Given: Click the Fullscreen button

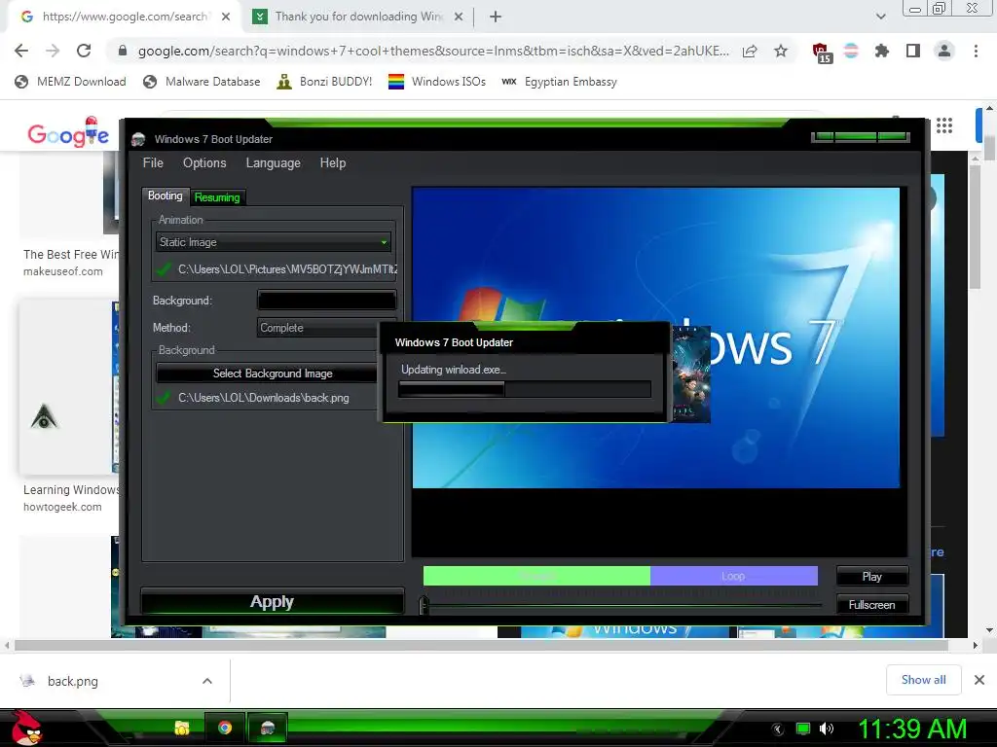Looking at the screenshot, I should (x=871, y=605).
